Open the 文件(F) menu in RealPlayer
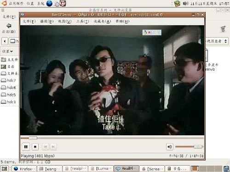This screenshot has width=230, height=172. click(x=29, y=21)
